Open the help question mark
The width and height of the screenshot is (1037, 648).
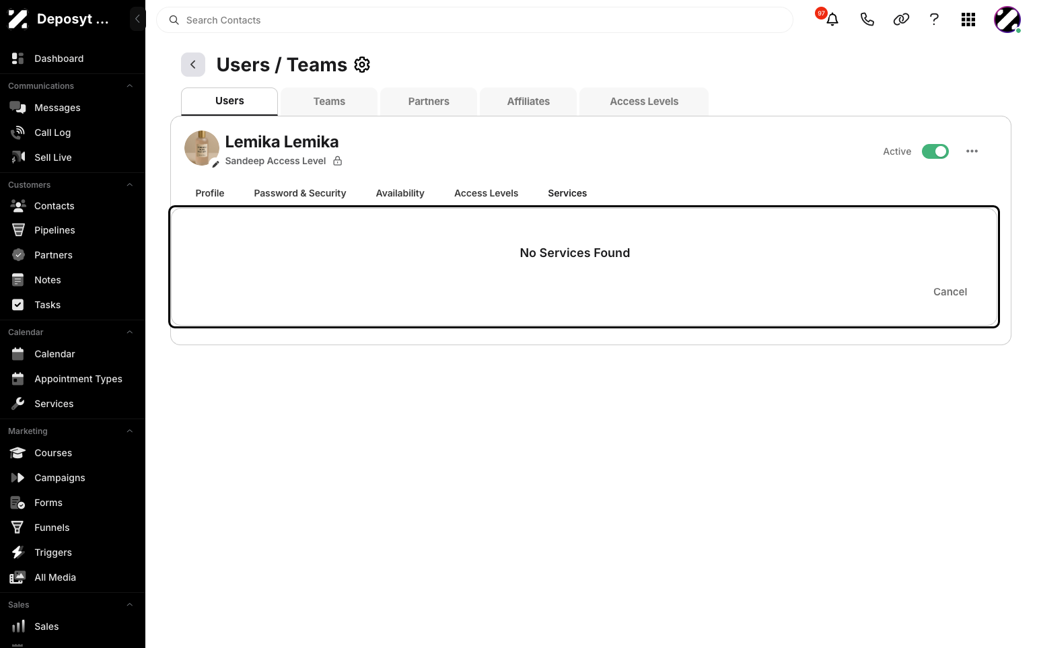point(934,20)
